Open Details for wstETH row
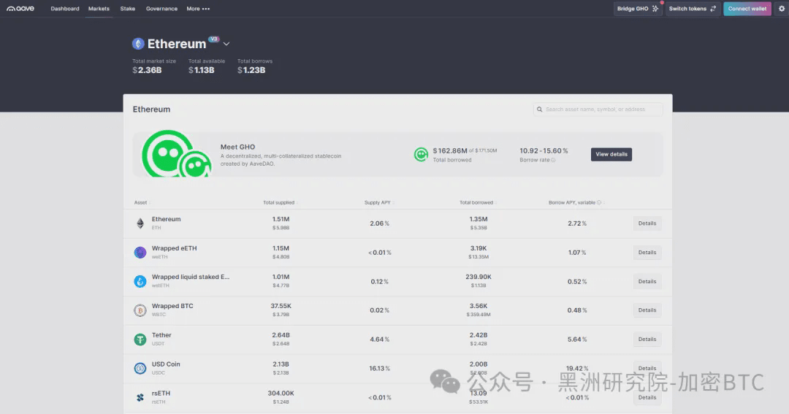 (647, 282)
